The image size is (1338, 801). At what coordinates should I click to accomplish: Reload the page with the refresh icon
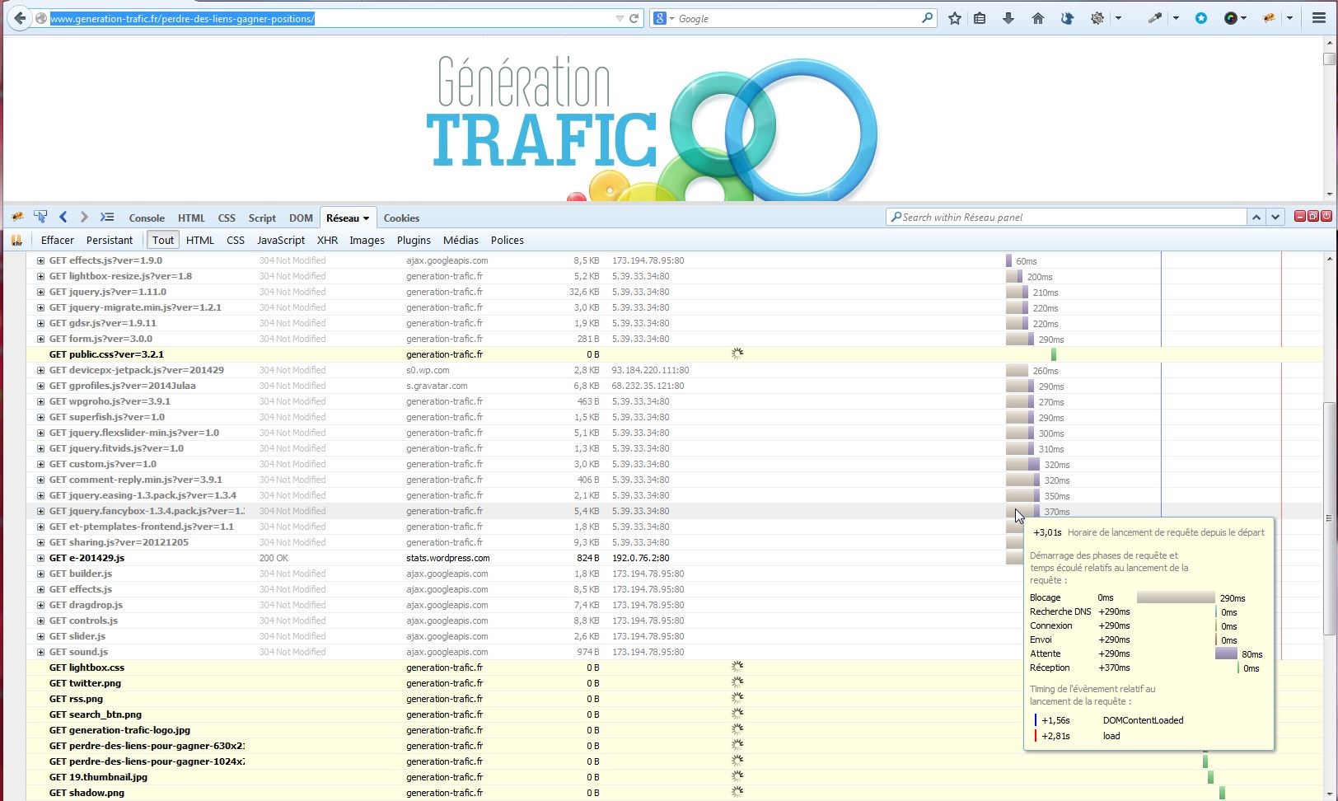pyautogui.click(x=634, y=18)
